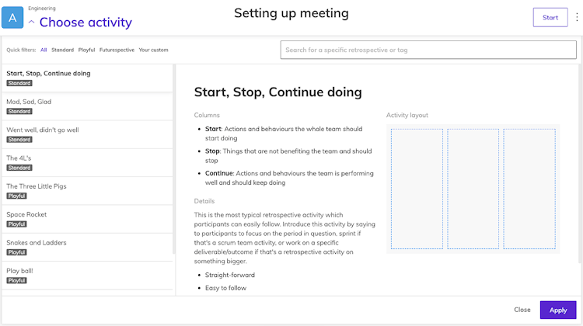583x326 pixels.
Task: Filter by Futurespective activities
Action: tap(117, 50)
